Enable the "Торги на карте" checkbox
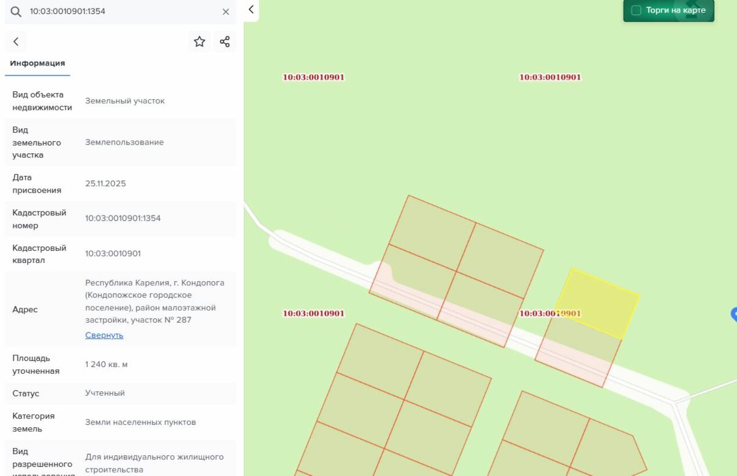The height and width of the screenshot is (476, 737). point(636,10)
